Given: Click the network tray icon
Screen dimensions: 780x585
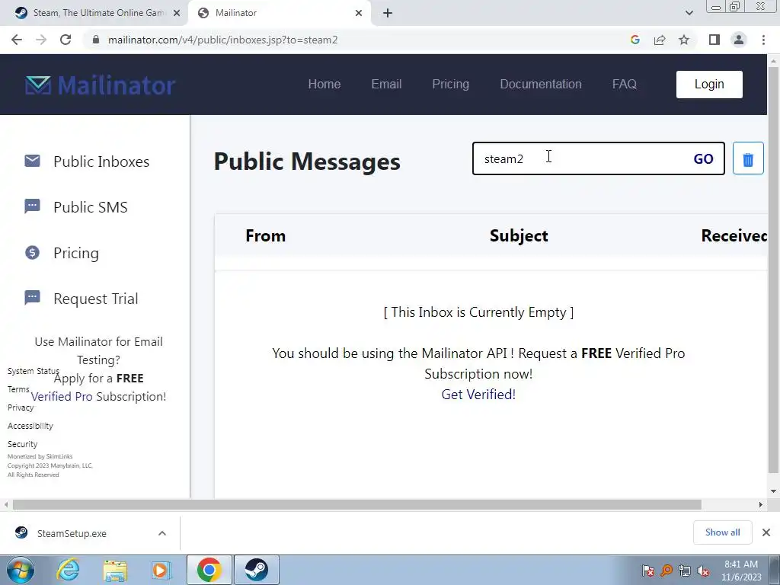Looking at the screenshot, I should click(685, 571).
